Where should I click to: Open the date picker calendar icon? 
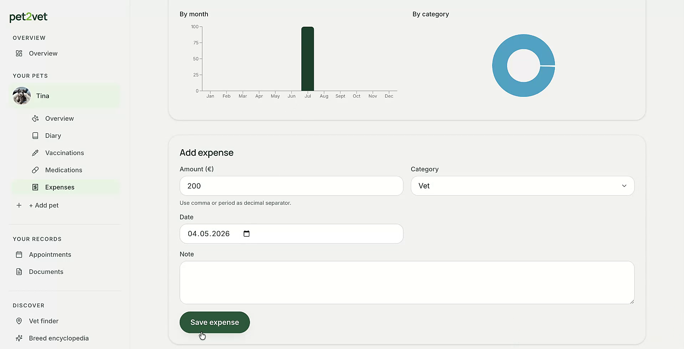[246, 234]
